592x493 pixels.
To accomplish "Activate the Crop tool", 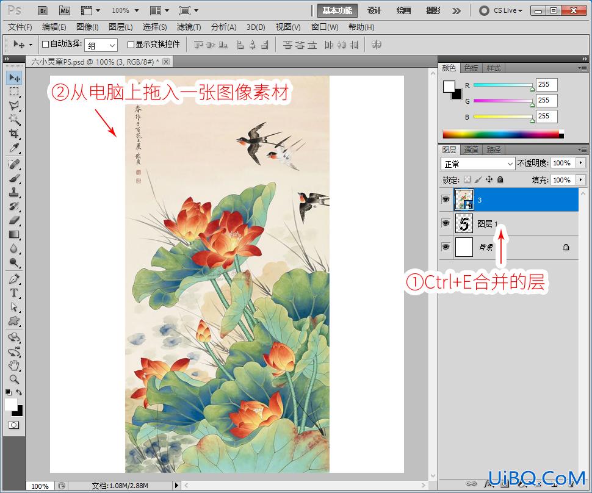I will click(15, 134).
